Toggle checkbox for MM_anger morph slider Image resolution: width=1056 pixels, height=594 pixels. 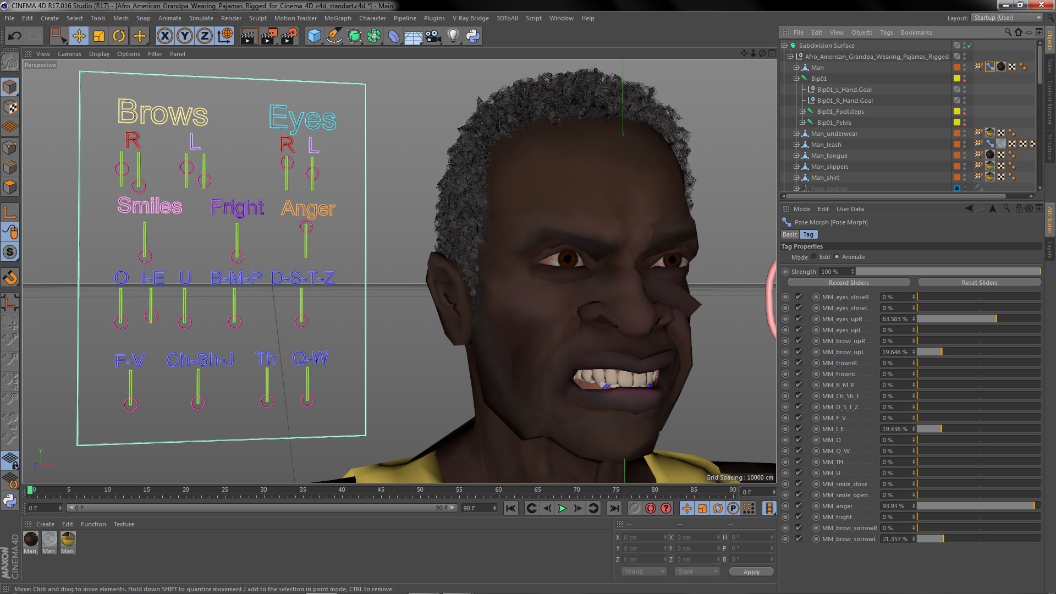coord(798,505)
